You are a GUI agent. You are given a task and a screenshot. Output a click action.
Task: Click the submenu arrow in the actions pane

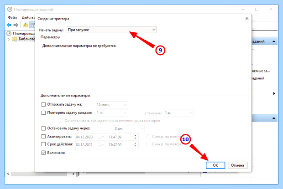pyautogui.click(x=274, y=93)
